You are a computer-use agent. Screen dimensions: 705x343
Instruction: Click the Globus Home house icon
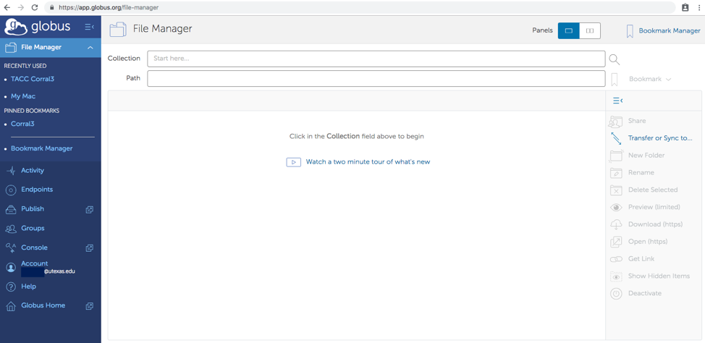[11, 306]
